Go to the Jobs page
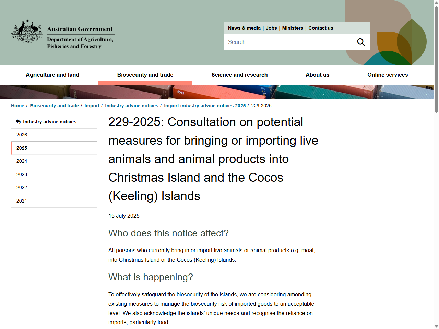 (271, 28)
